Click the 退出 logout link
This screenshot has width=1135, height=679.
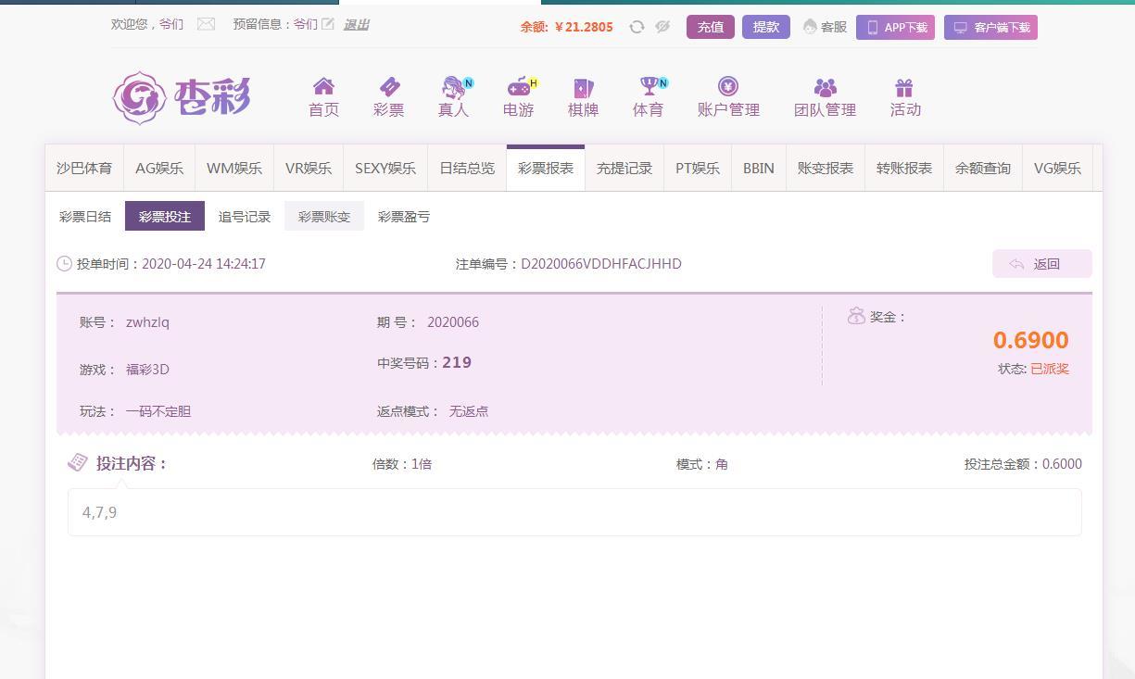point(356,25)
